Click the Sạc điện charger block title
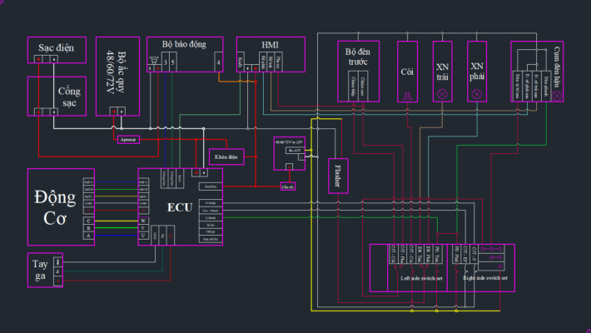The width and height of the screenshot is (591, 333). click(57, 48)
